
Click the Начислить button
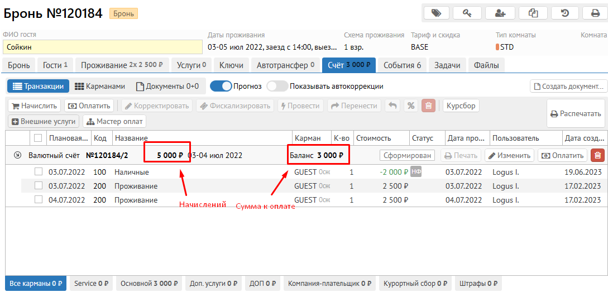[x=35, y=106]
